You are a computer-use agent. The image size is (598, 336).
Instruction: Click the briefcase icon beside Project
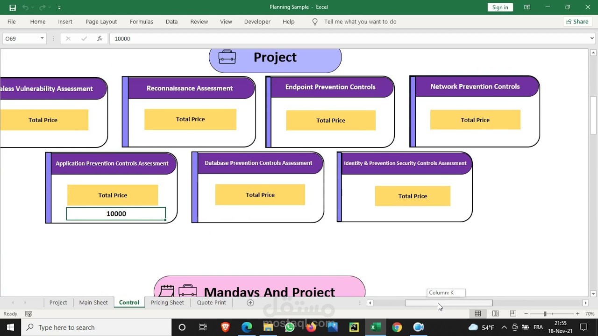click(227, 57)
